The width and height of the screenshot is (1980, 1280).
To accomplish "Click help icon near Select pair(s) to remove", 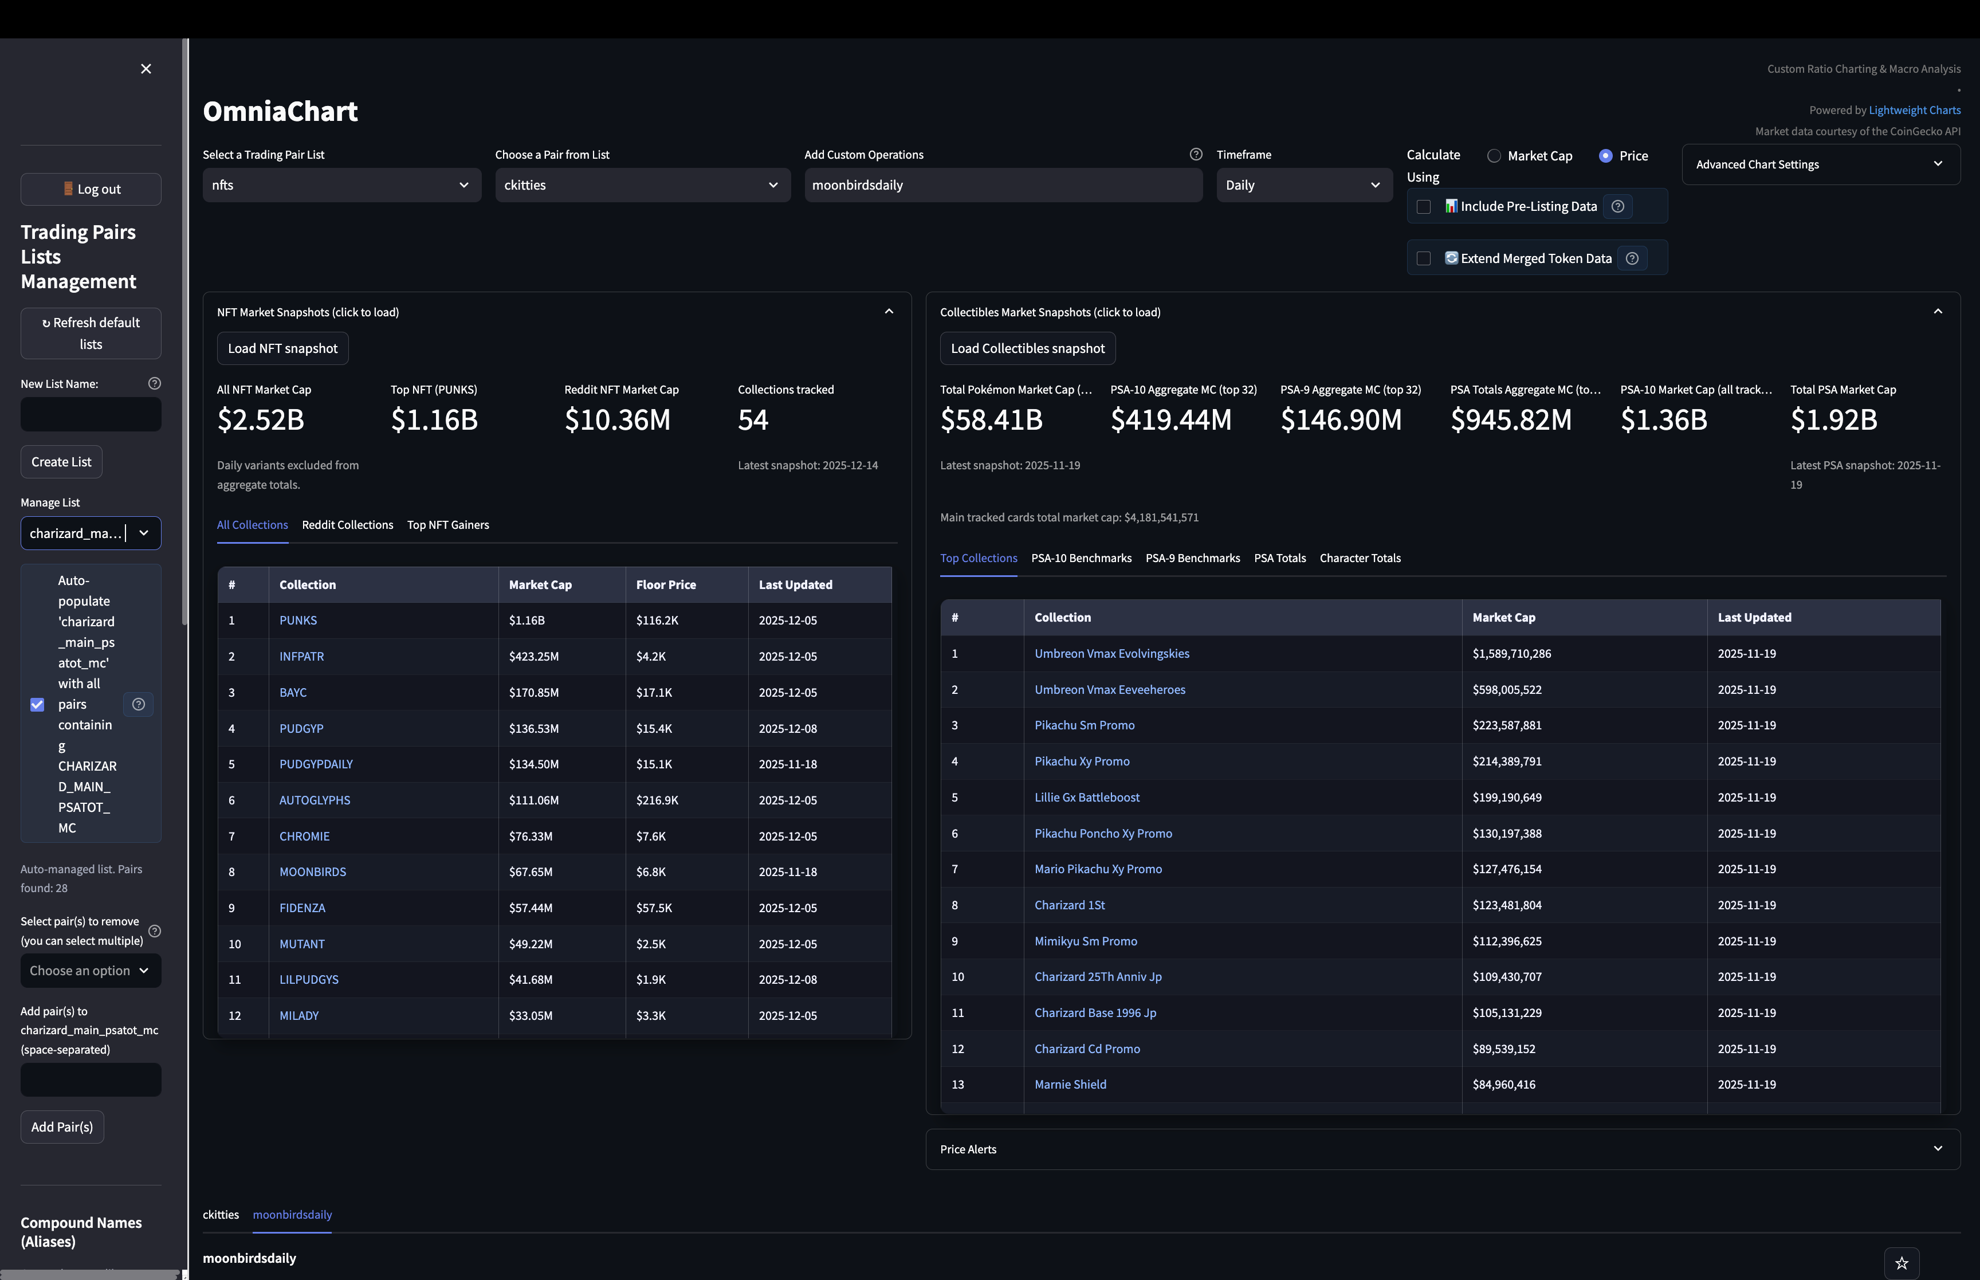I will [x=155, y=931].
